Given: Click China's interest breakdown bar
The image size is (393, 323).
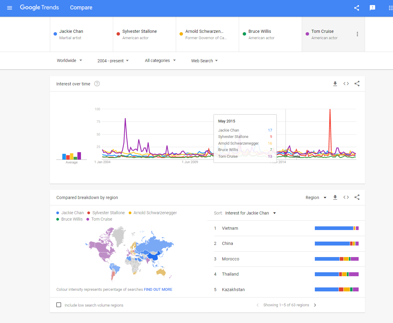Looking at the screenshot, I should tap(337, 243).
